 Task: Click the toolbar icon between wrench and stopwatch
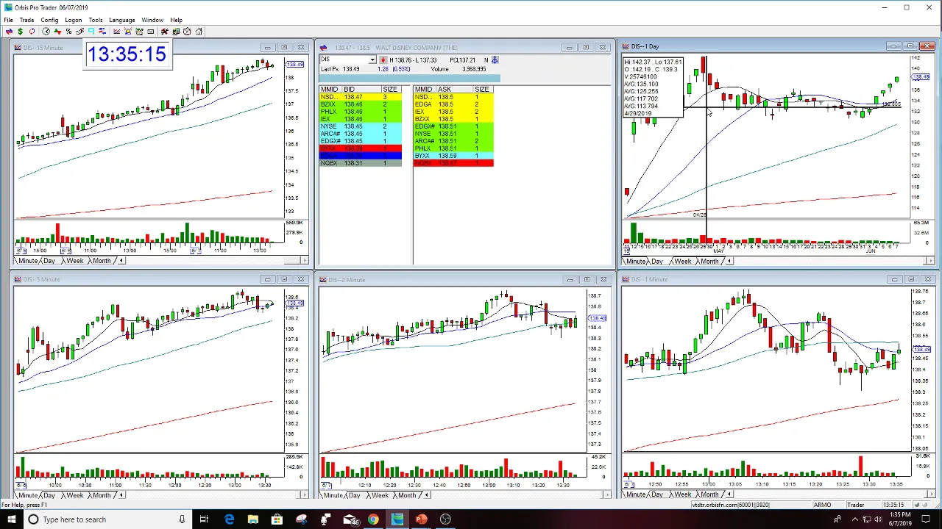click(177, 32)
